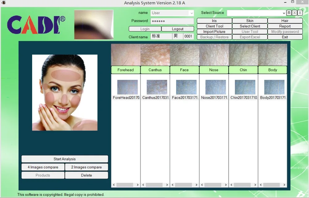Screen dimensions: 309x198
Task: Minimize the Analysis System window
Action: (x=285, y=2)
